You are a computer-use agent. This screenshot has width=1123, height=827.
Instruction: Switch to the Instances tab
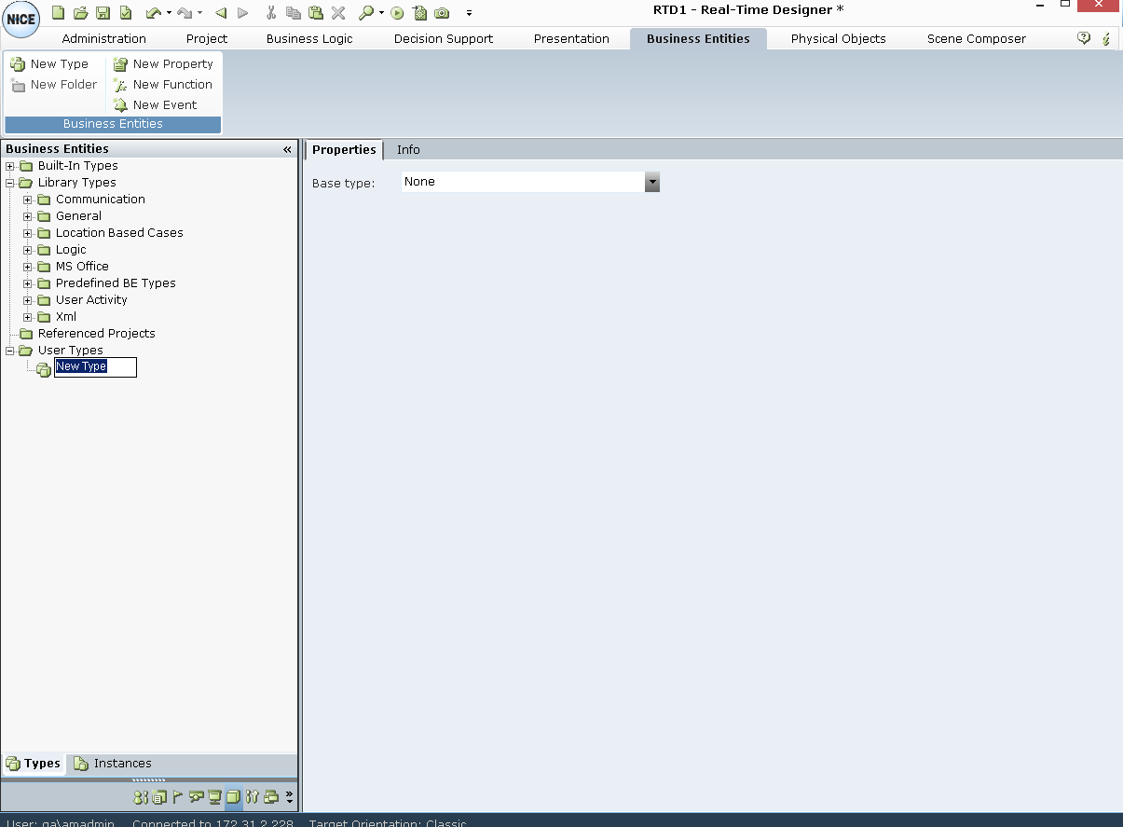(121, 764)
